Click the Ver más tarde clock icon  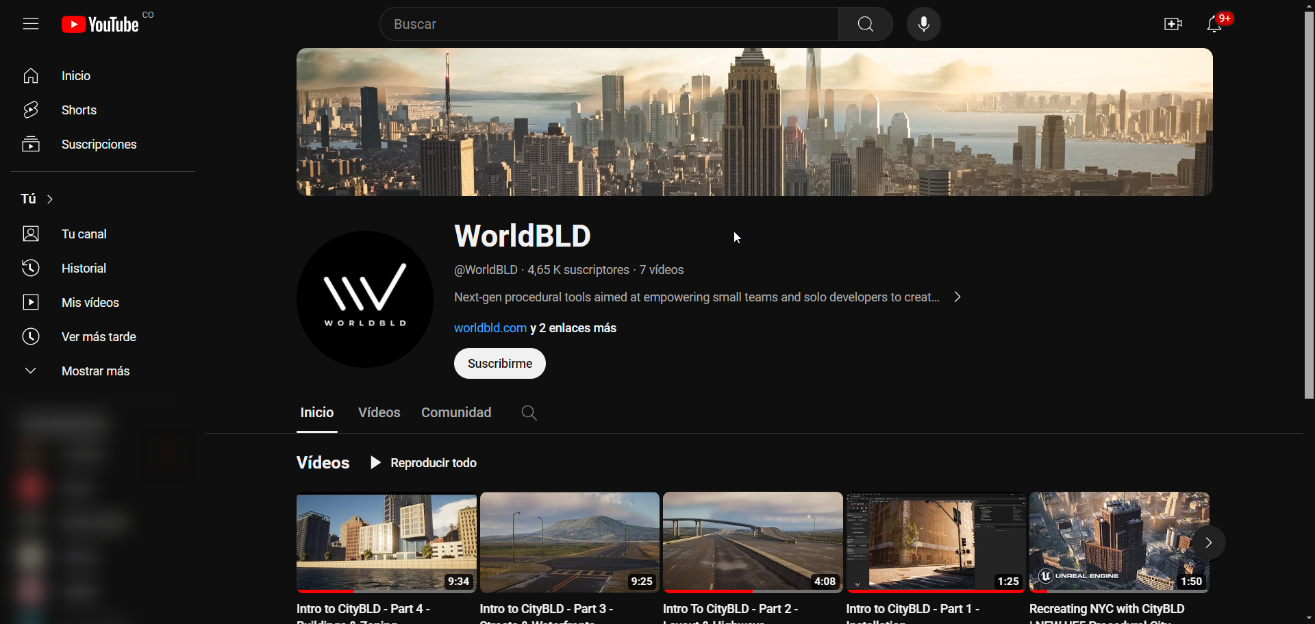[31, 337]
